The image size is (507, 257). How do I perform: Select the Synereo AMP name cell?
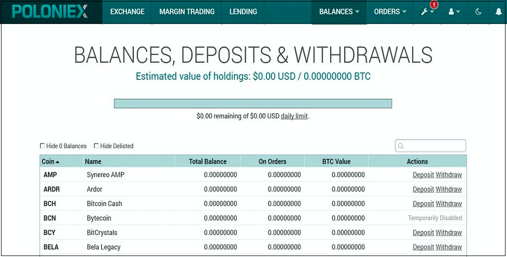click(x=105, y=175)
